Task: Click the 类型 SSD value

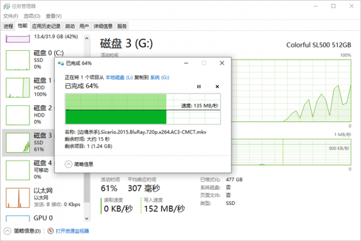Action: 230,203
